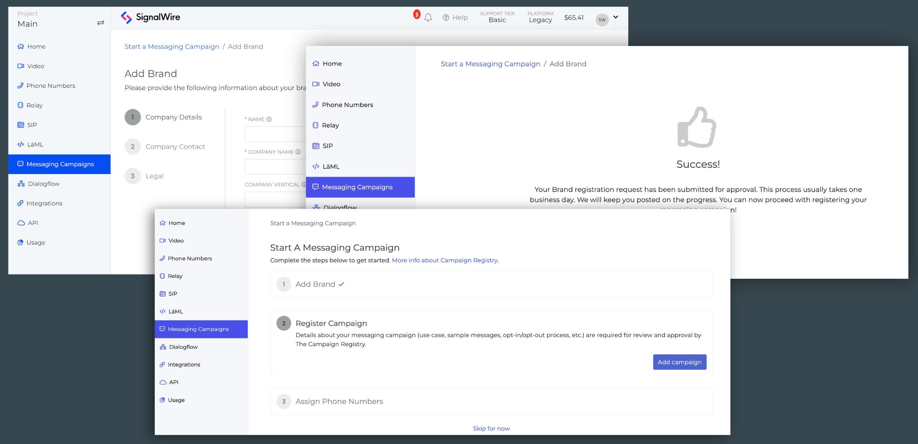Image resolution: width=918 pixels, height=444 pixels.
Task: Select Messaging Campaigns in back-left sidebar
Action: pyautogui.click(x=59, y=164)
